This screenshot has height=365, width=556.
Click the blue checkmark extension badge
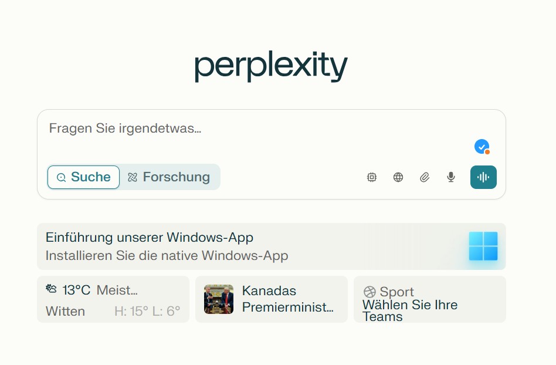tap(482, 147)
